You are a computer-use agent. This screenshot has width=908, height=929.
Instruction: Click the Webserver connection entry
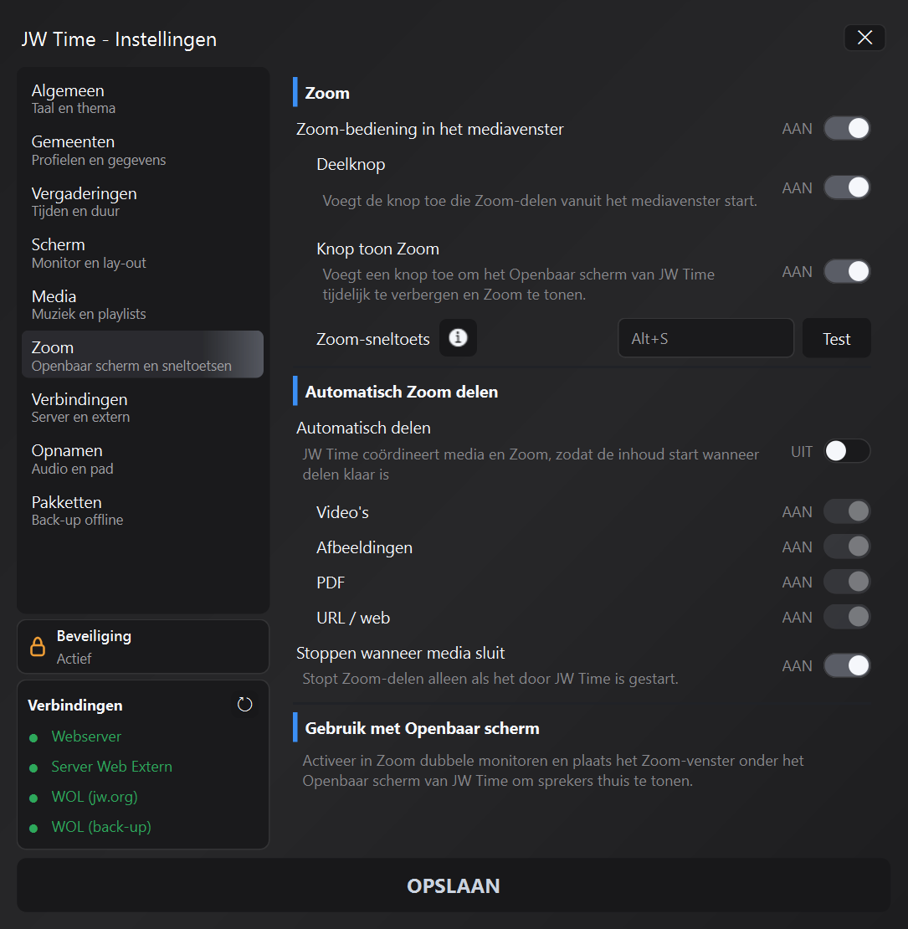coord(86,737)
